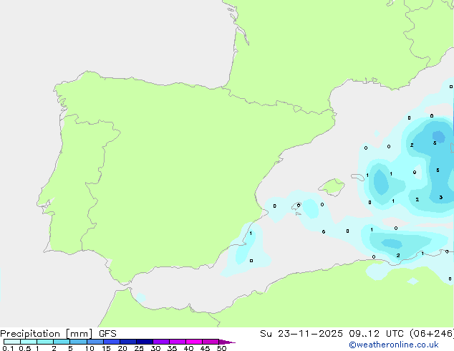Image resolution: width=454 pixels, height=351 pixels.
Task: Click the '09..12 UTC' time text
Action: (377, 334)
